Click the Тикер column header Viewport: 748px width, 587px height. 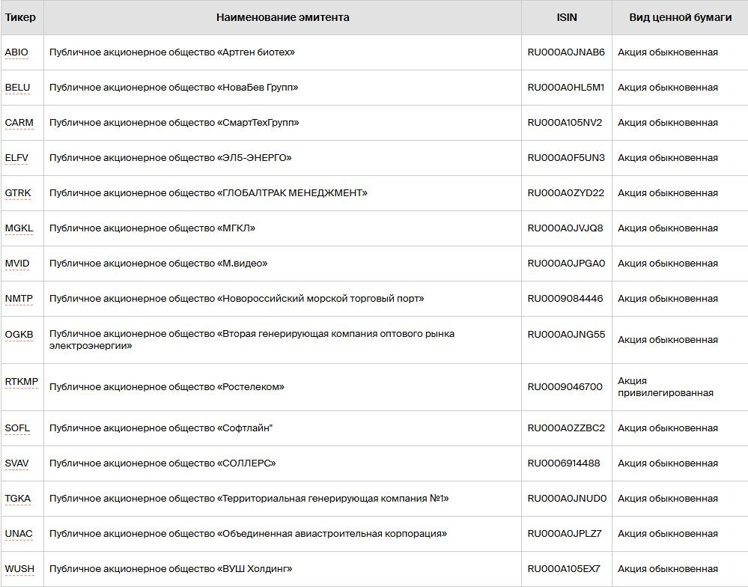20,17
